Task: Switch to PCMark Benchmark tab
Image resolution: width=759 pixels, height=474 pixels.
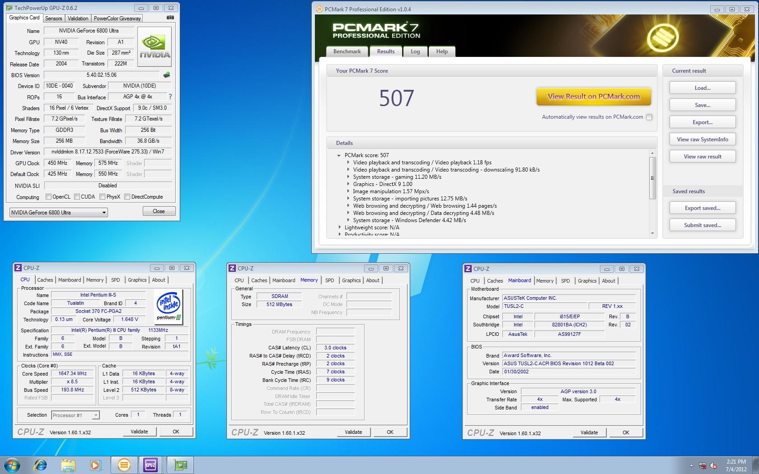Action: [x=347, y=51]
